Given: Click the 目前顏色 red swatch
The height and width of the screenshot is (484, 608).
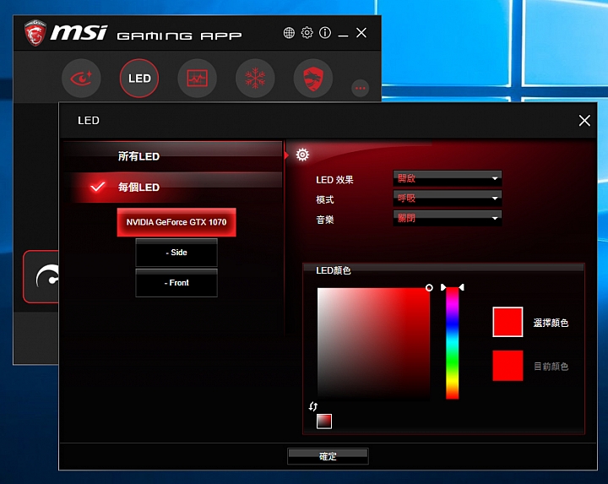Looking at the screenshot, I should (x=508, y=366).
